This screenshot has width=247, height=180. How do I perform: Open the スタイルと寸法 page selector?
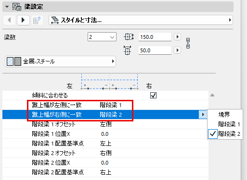[x=141, y=20]
